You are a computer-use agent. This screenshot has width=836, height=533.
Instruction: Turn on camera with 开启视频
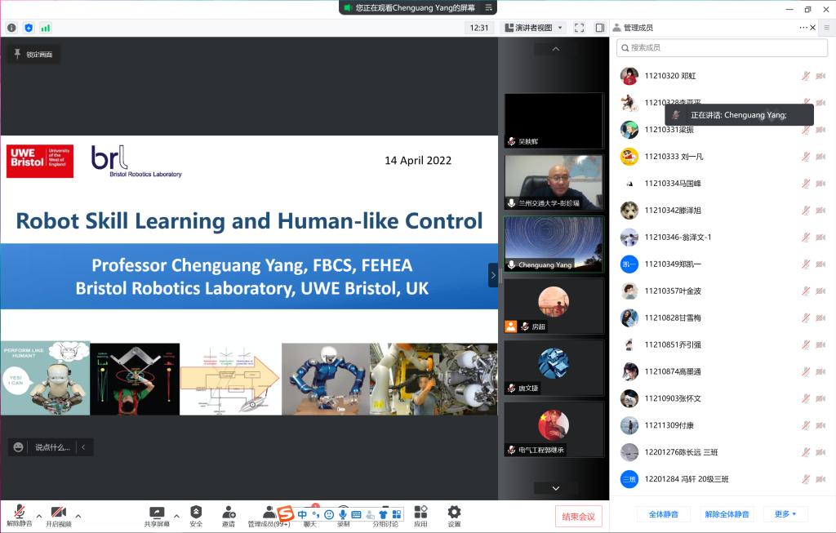pos(58,514)
